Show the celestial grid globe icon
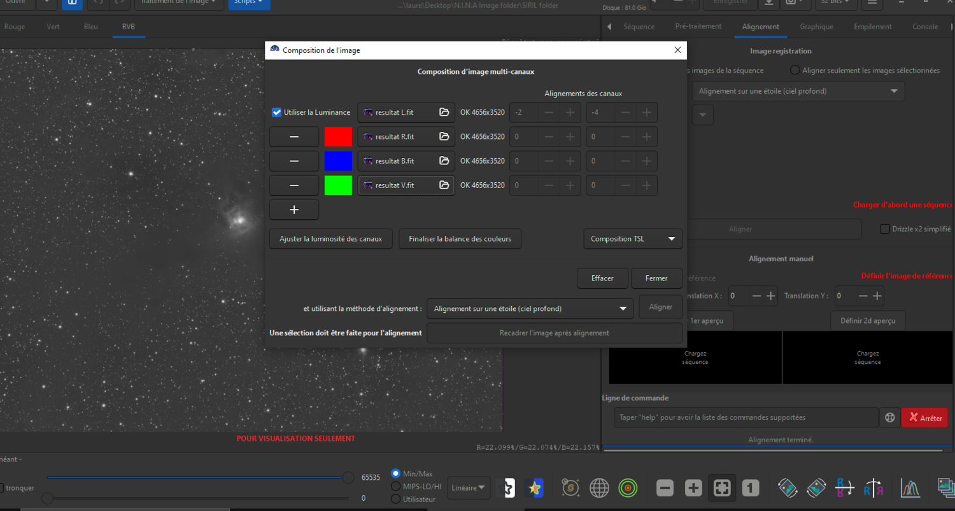Screen dimensions: 955x511 (599, 488)
